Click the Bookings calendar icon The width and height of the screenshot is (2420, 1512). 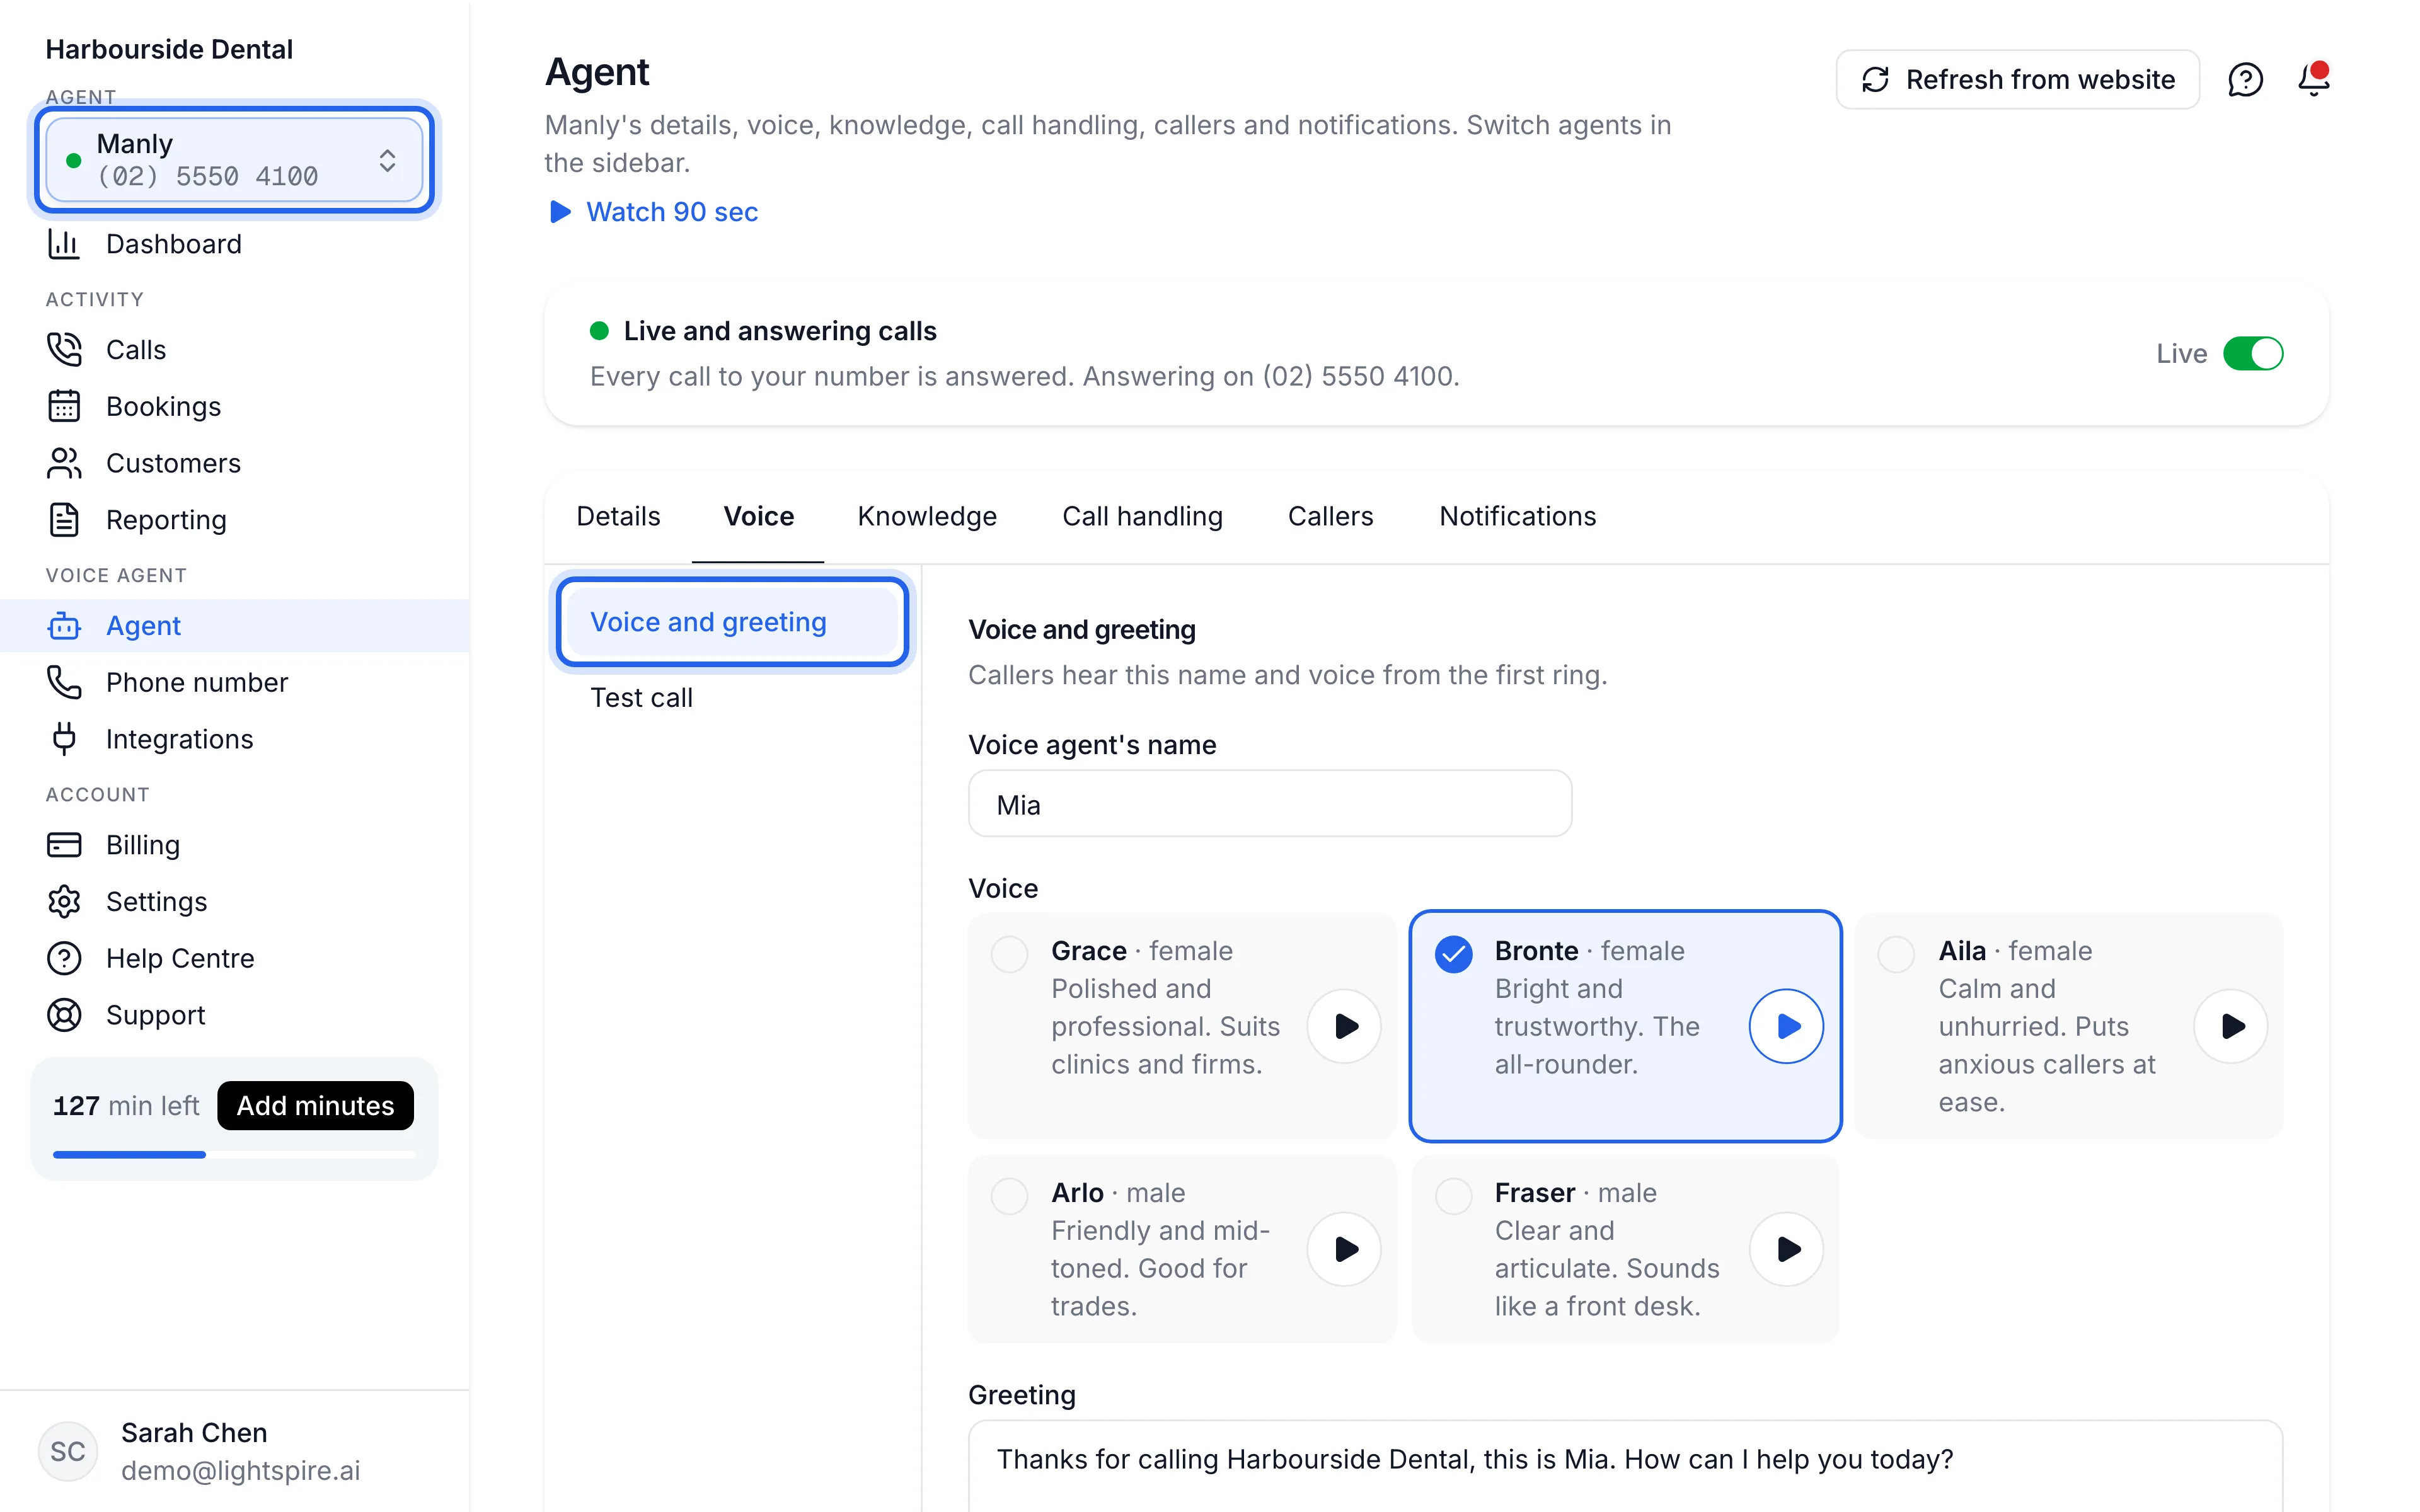(x=64, y=406)
